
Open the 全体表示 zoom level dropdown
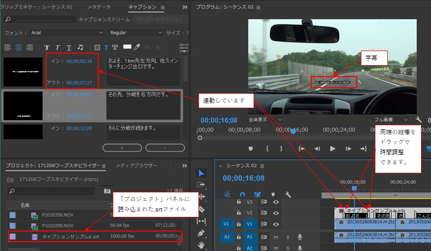coord(264,120)
